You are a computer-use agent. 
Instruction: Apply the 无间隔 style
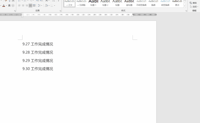pos(81,3)
